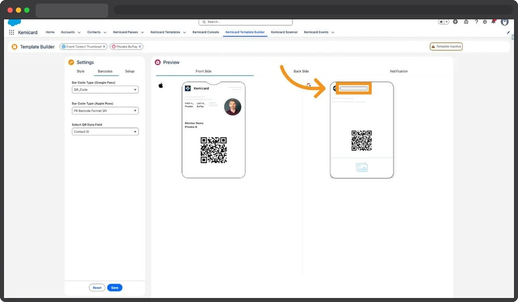Open the Setup gear icon
518x302 pixels.
coord(485,22)
